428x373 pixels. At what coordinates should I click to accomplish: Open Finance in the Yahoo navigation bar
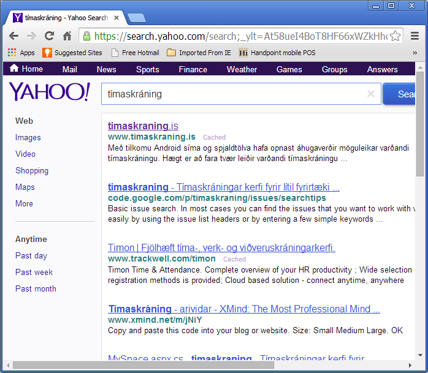tap(193, 69)
